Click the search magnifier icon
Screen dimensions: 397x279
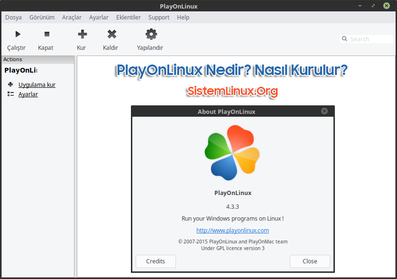tap(344, 38)
